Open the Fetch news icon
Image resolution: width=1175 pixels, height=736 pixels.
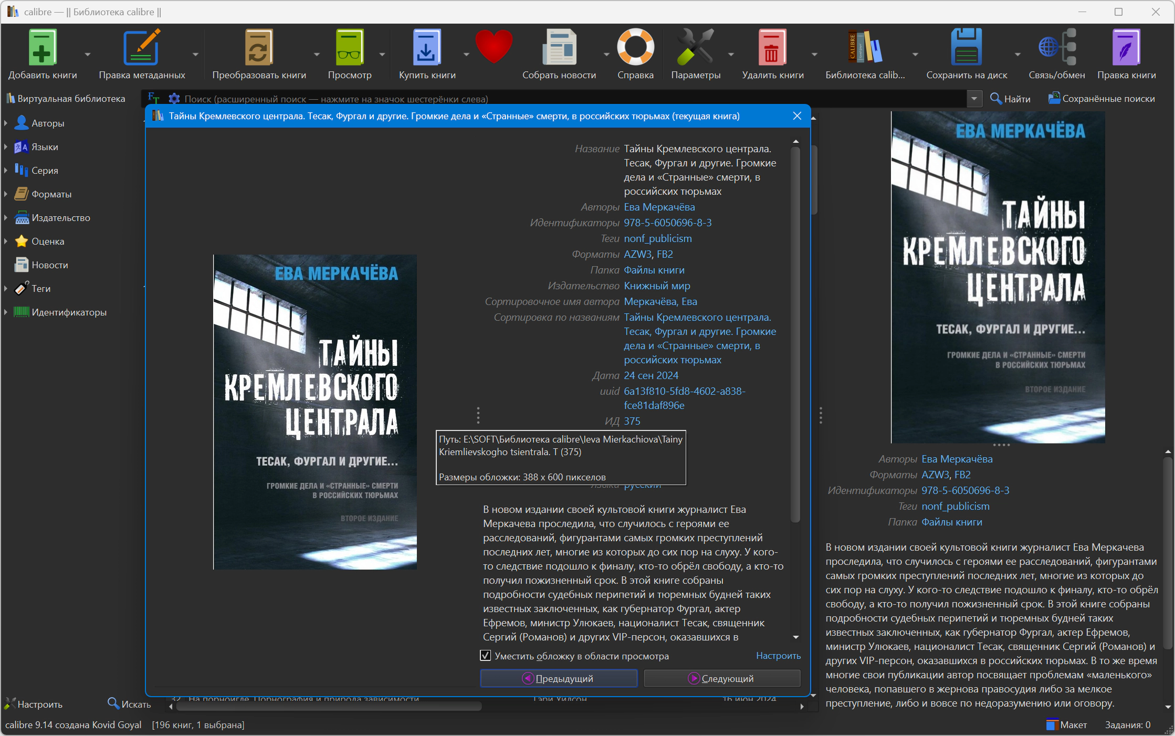tap(559, 47)
